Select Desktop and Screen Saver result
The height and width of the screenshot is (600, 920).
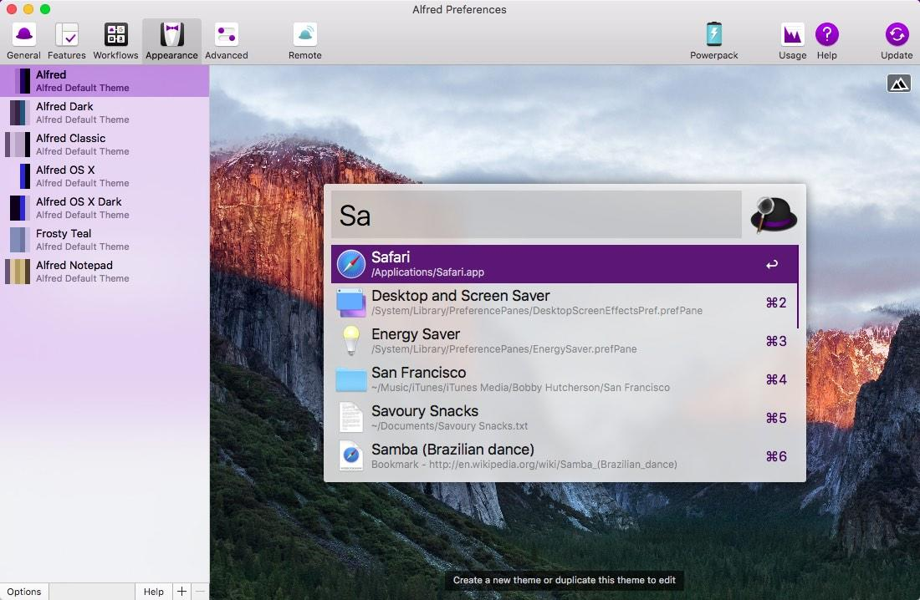(x=563, y=303)
